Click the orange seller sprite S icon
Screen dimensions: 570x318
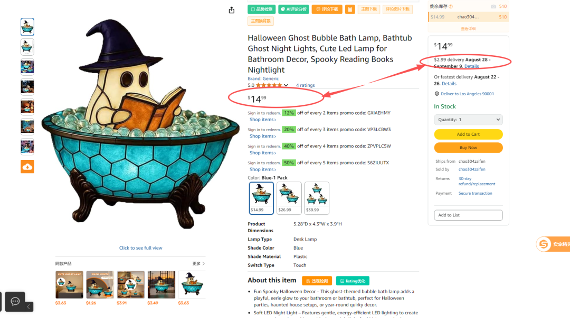544,244
